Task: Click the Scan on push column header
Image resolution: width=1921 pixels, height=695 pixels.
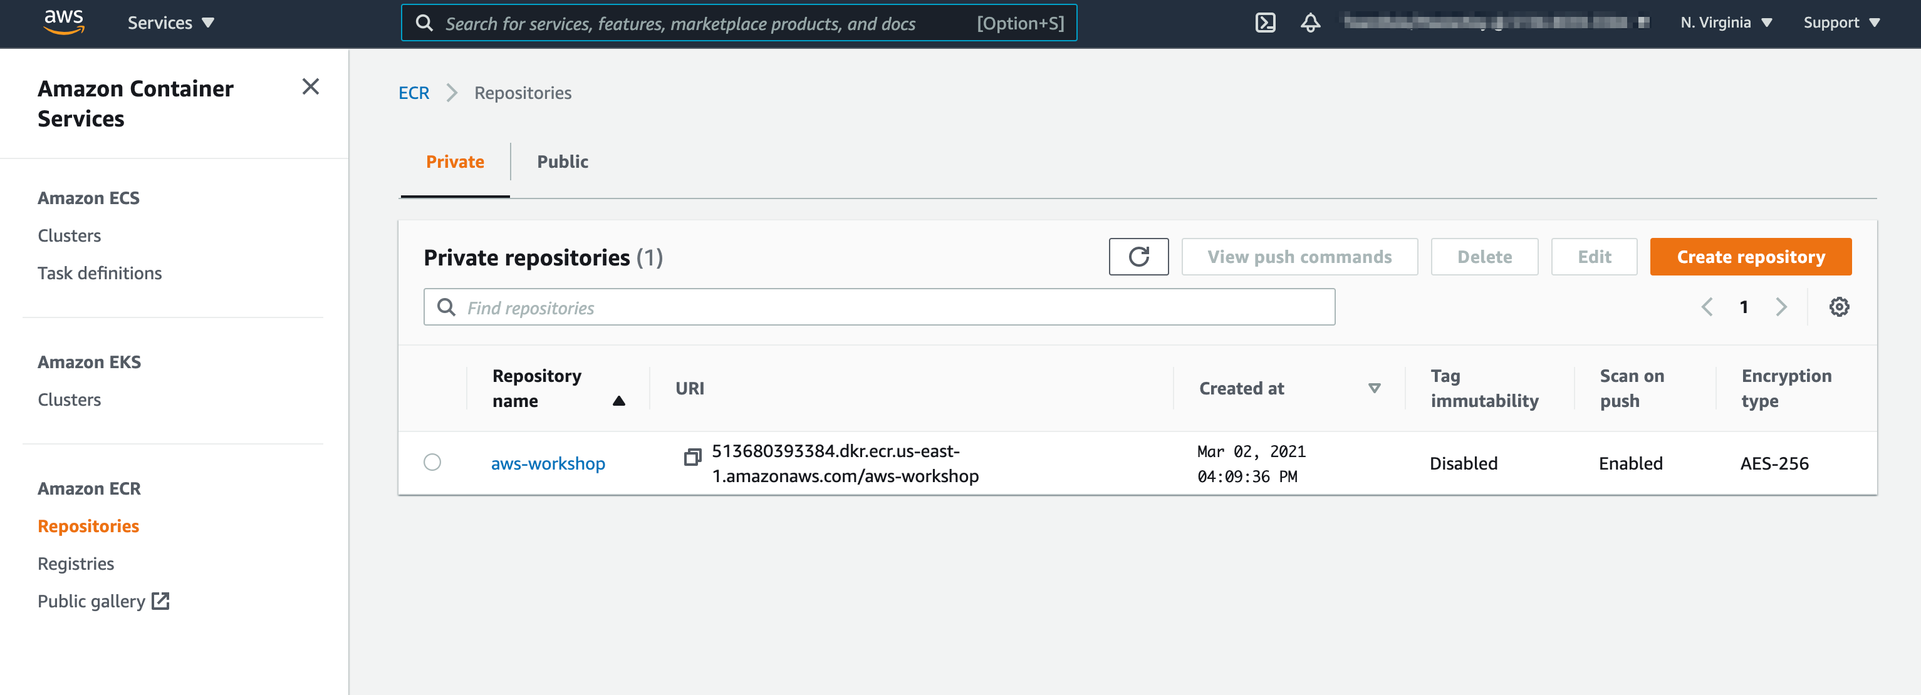Action: point(1632,388)
